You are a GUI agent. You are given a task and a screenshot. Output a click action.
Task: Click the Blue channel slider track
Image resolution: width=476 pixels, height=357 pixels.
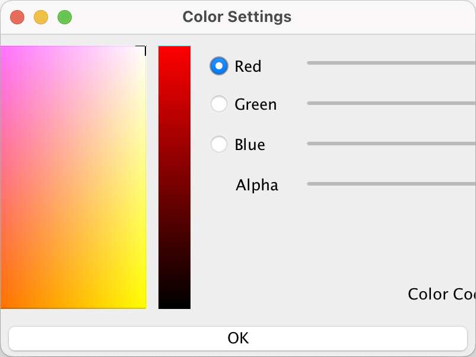coord(391,144)
